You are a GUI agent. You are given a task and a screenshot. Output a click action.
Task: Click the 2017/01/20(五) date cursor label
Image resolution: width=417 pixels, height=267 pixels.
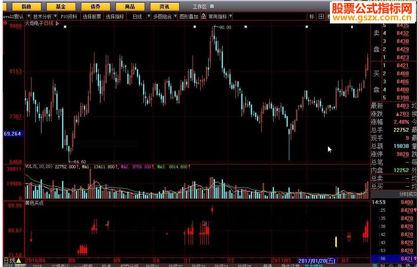click(317, 260)
